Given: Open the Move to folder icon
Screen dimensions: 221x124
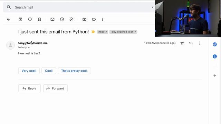Looking at the screenshot, I should pos(84,19).
